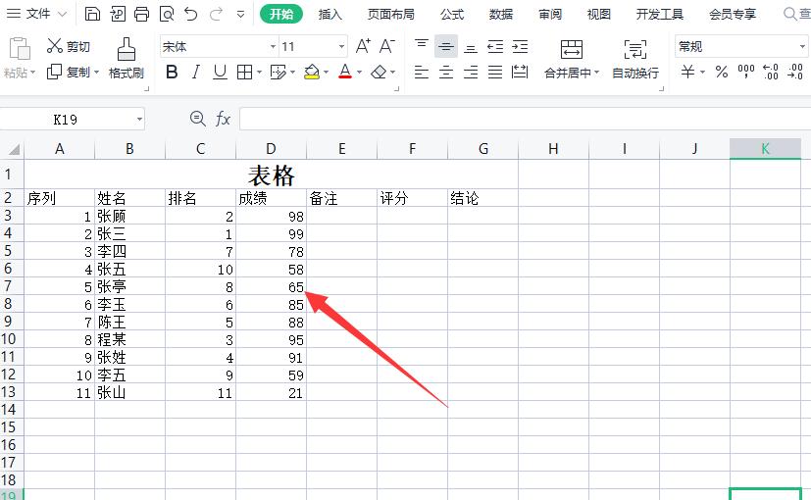Screen dimensions: 811x500
Task: Open Print Preview from quick access toolbar
Action: 167,14
